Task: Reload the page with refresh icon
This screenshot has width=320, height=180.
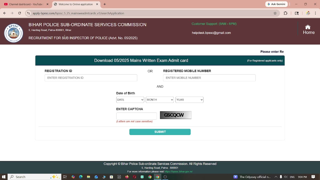Action: [19, 13]
